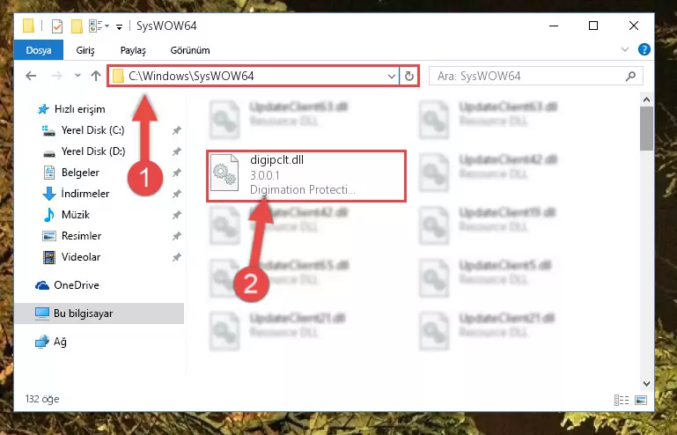
Task: Click the pin icon beside Yerel Disk (D:)
Action: point(177,151)
